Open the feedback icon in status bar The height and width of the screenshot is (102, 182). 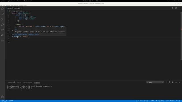[x=177, y=101]
